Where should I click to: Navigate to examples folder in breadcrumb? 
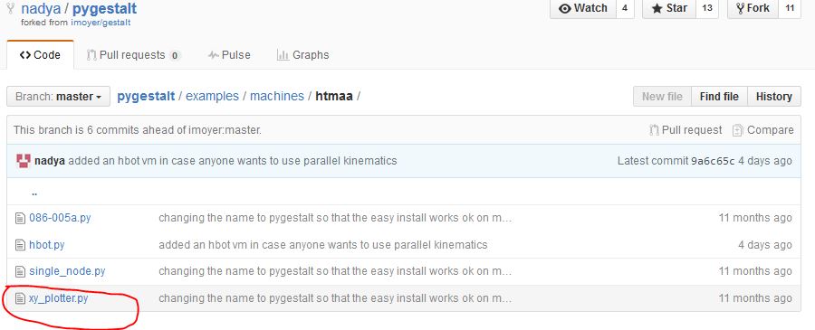(x=212, y=97)
